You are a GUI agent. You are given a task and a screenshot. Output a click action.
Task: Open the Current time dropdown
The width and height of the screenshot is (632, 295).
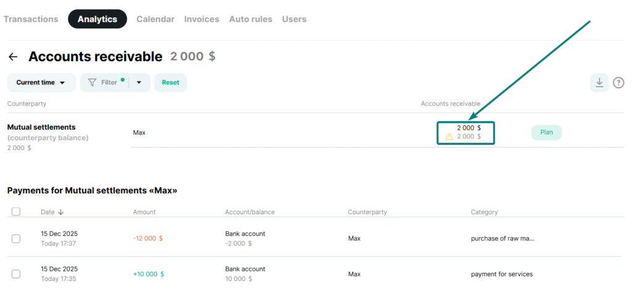pyautogui.click(x=41, y=83)
